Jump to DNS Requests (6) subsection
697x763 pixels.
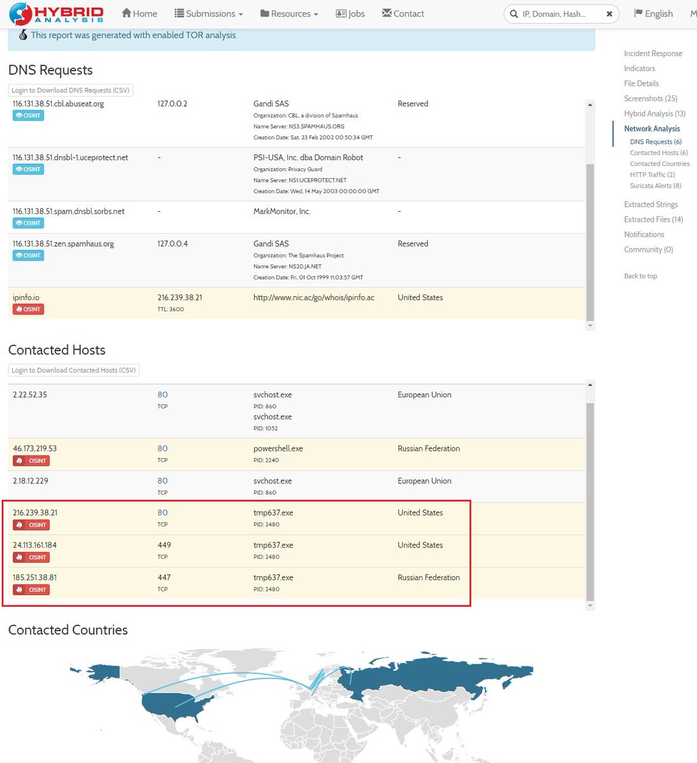click(656, 142)
